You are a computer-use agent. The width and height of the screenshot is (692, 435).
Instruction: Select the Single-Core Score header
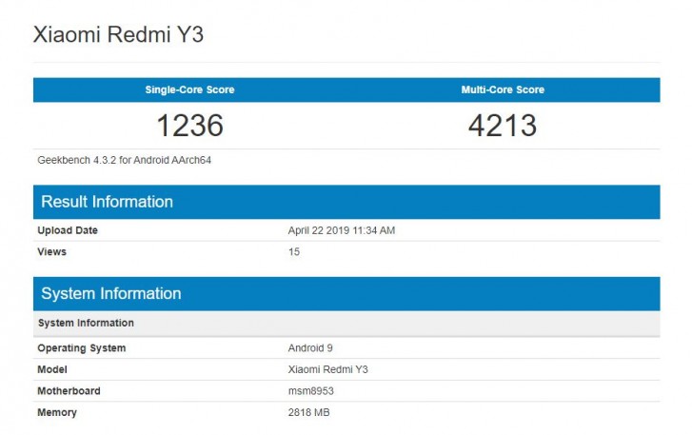[189, 89]
